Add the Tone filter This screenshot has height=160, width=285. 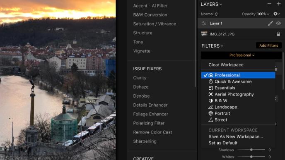click(x=138, y=42)
